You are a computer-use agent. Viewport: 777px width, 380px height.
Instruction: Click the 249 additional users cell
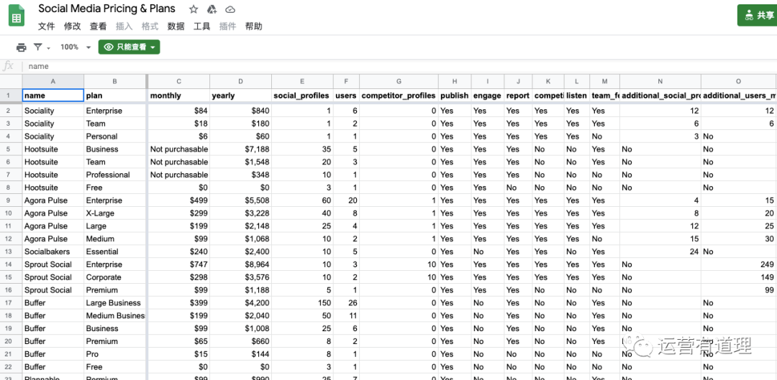click(739, 264)
